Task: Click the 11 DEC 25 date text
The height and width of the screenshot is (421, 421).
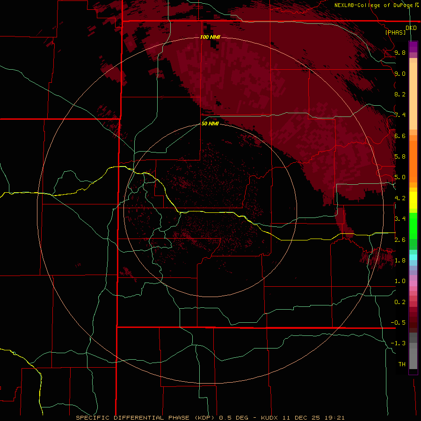Action: 302,418
